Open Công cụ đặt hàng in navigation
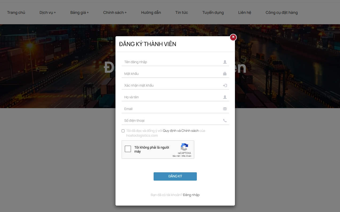340x212 pixels. tap(281, 13)
